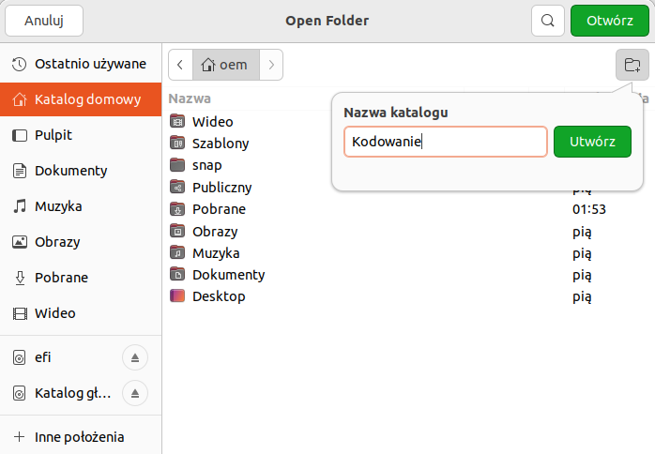Select Katalog domowy in sidebar
Viewport: 655px width, 454px height.
[81, 99]
